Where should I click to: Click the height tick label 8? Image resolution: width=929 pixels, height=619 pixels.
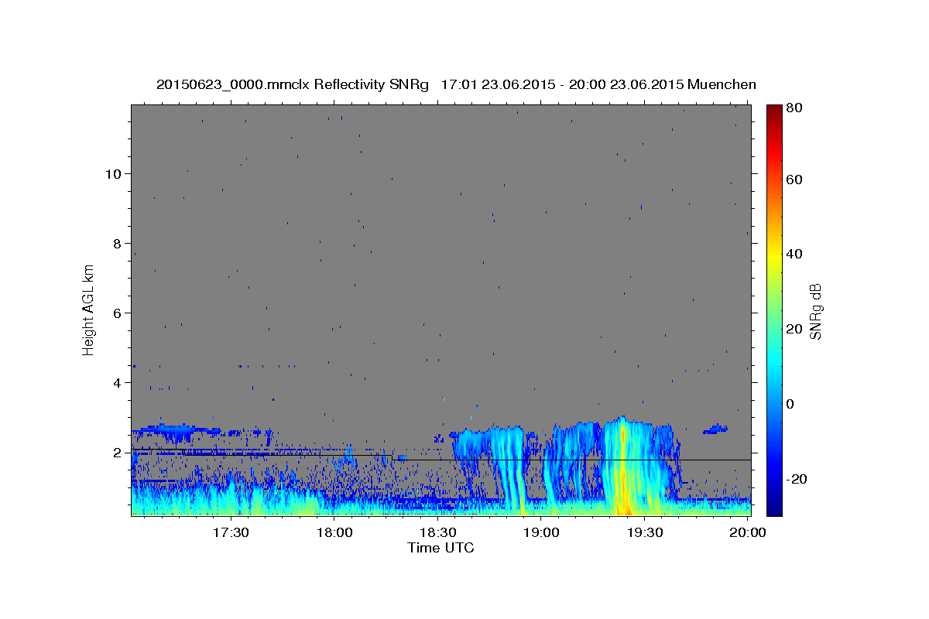pos(118,243)
